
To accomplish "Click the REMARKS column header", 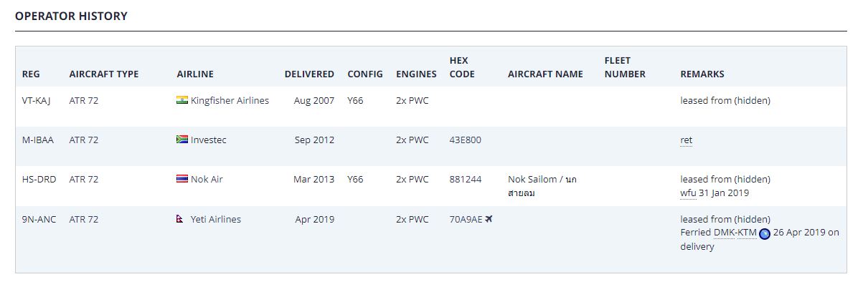I will [702, 74].
